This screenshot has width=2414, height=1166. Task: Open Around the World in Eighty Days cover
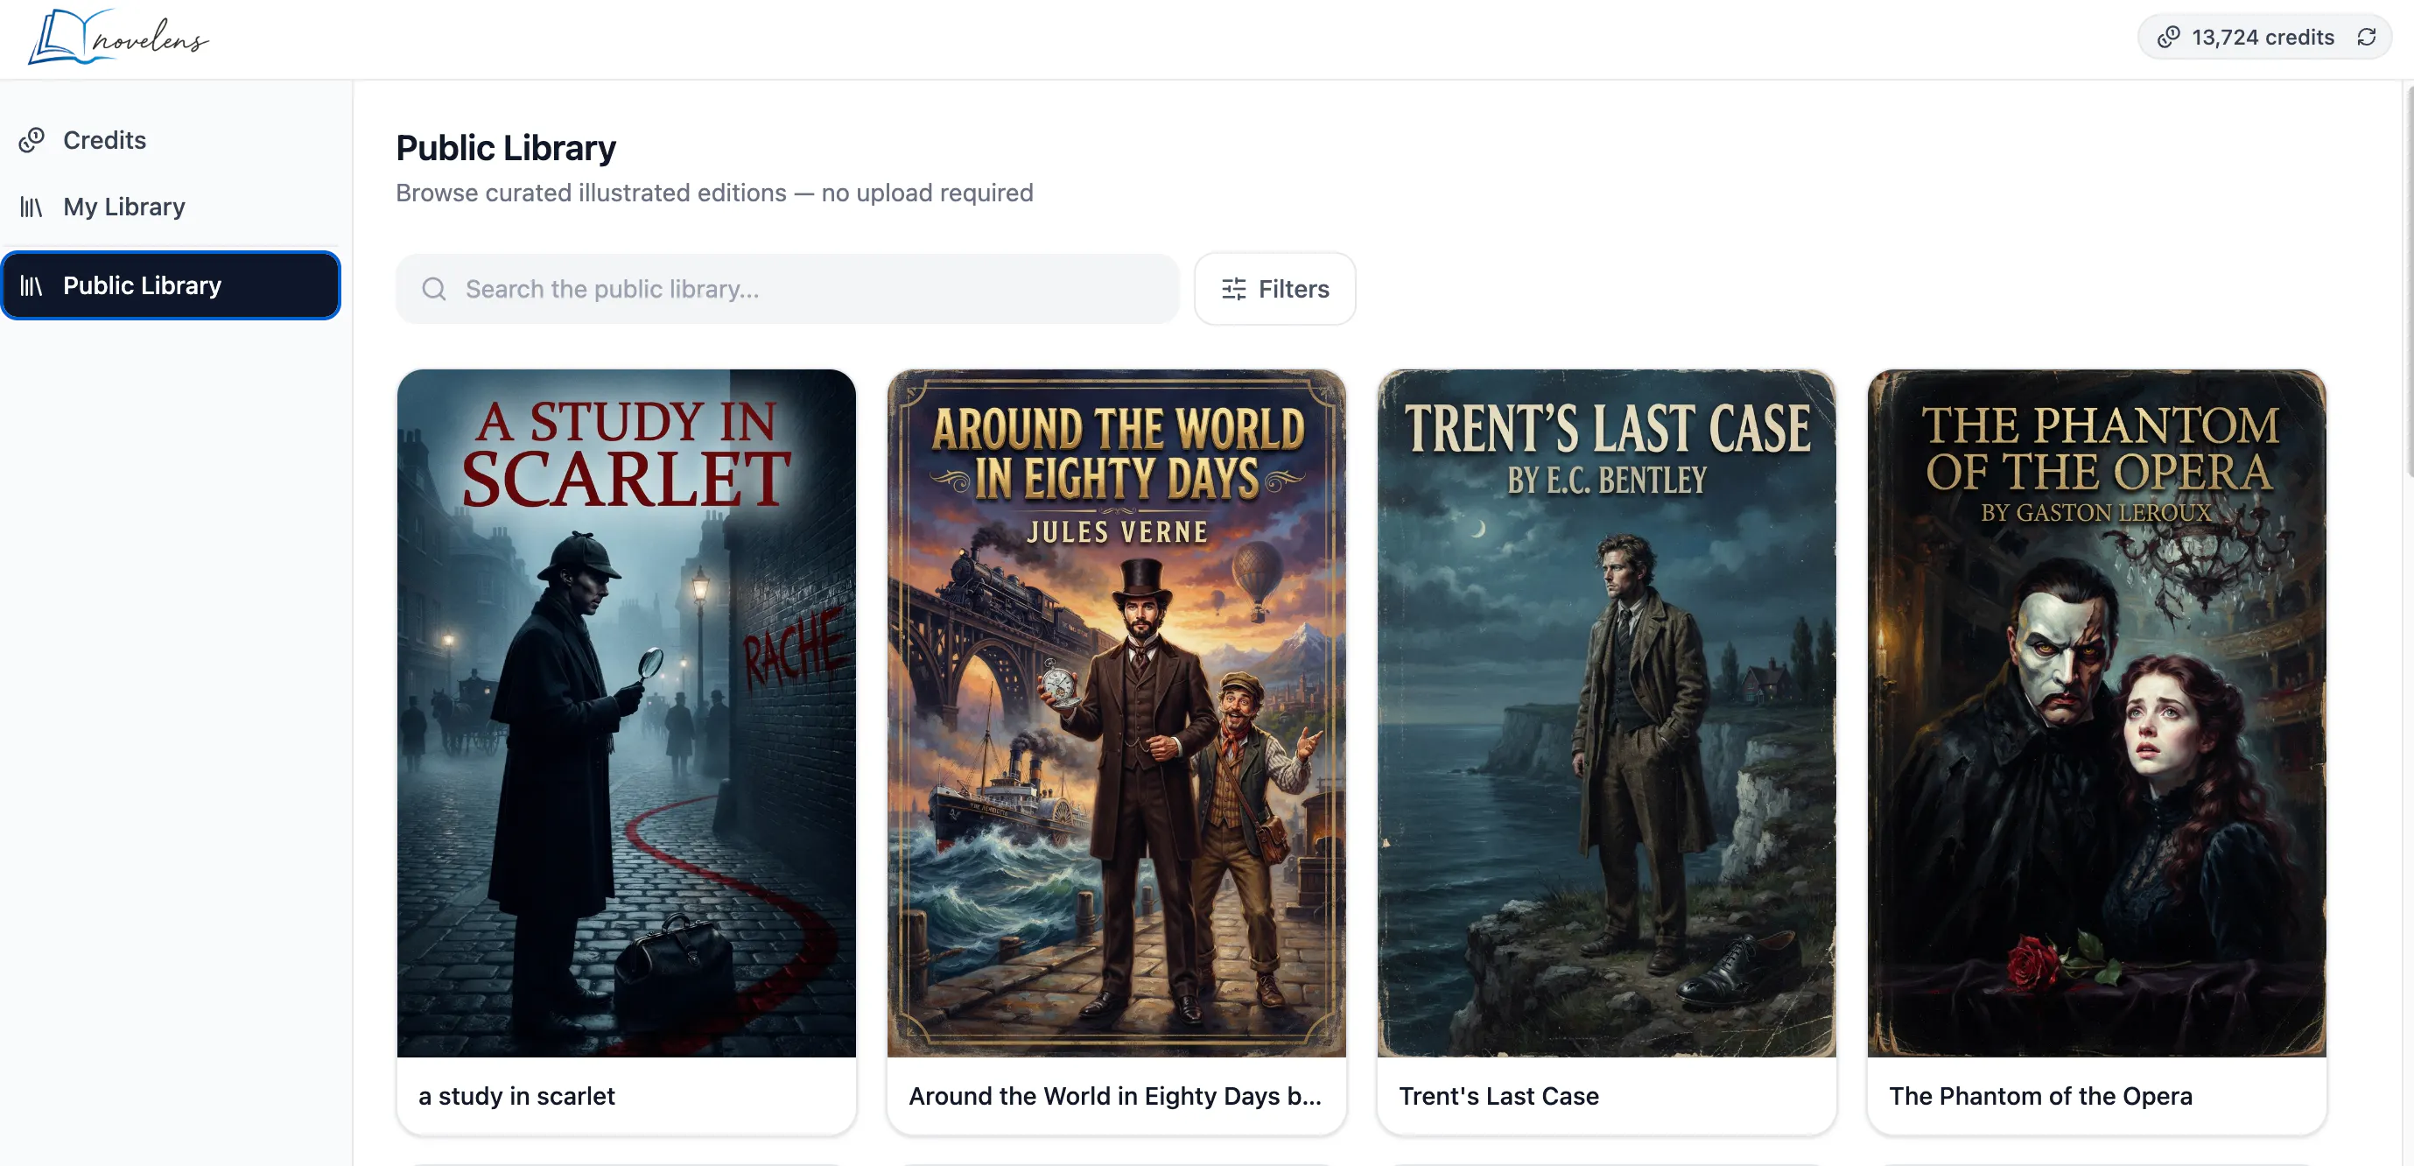coord(1116,713)
